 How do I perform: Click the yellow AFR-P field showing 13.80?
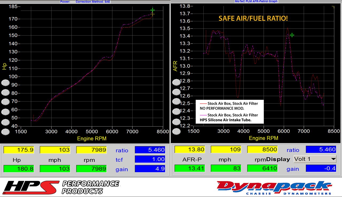click(x=190, y=150)
